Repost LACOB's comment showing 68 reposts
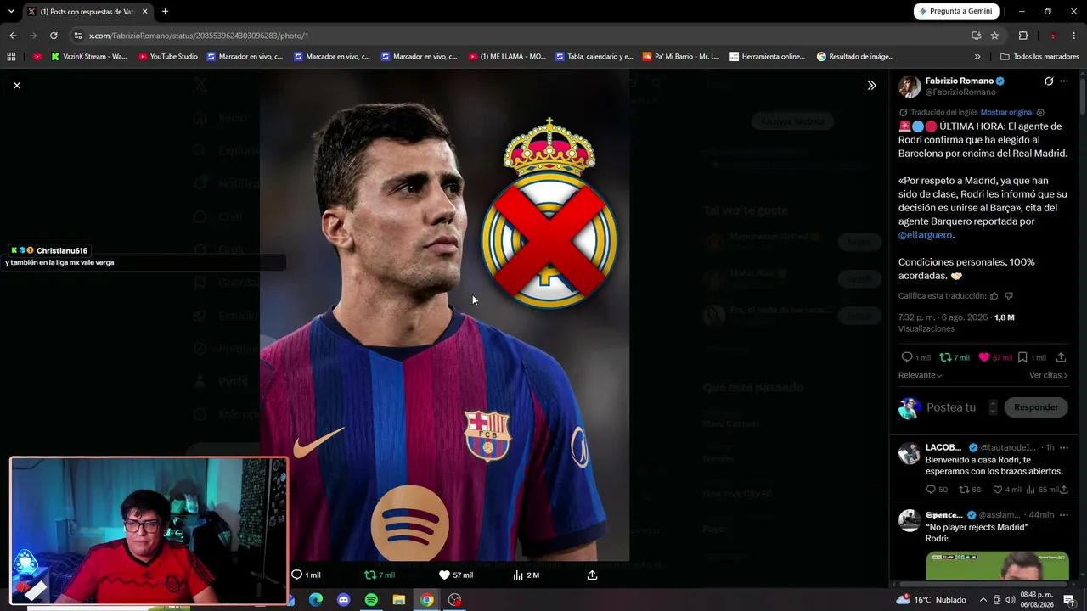1087x611 pixels. click(x=970, y=490)
